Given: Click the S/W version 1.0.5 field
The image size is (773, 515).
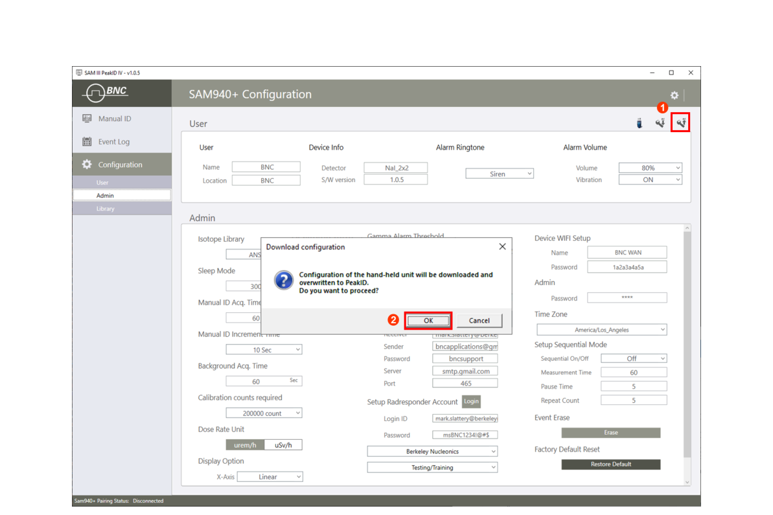Looking at the screenshot, I should (x=396, y=180).
